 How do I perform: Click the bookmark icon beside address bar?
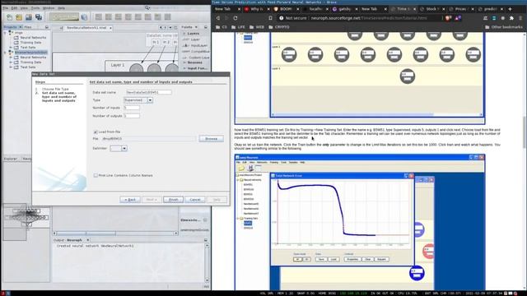(x=270, y=18)
